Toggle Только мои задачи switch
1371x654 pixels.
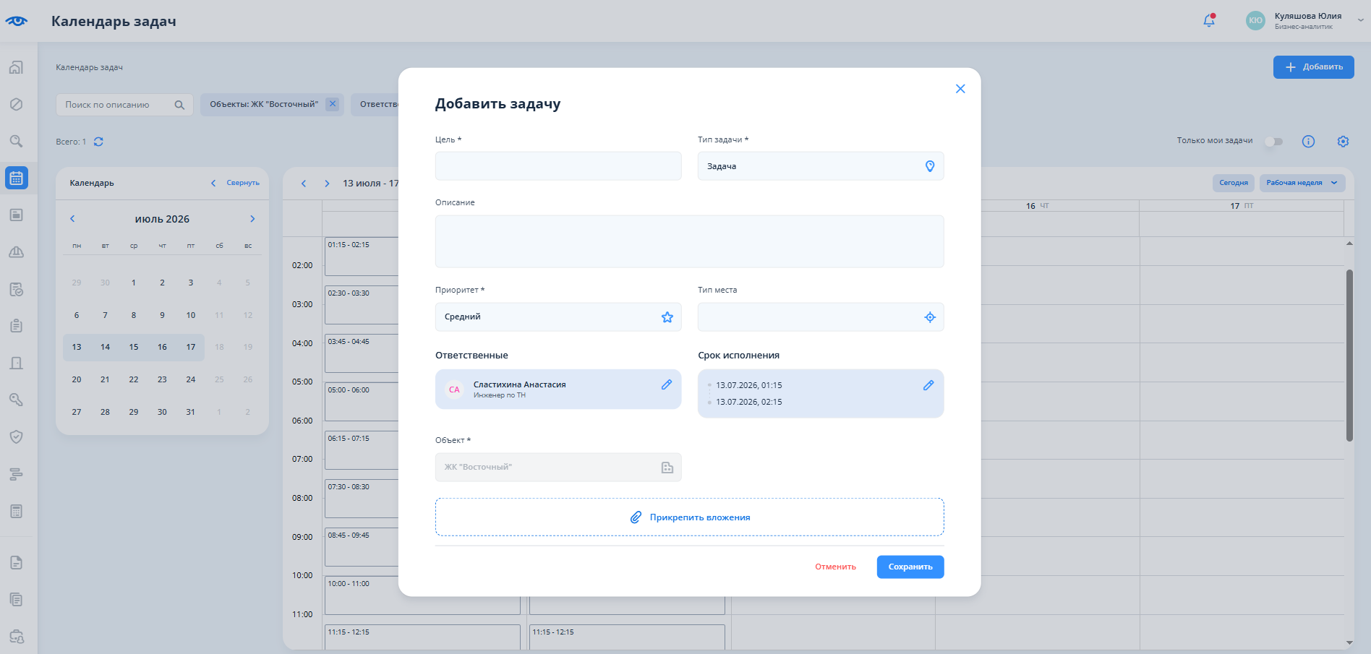[x=1273, y=142]
